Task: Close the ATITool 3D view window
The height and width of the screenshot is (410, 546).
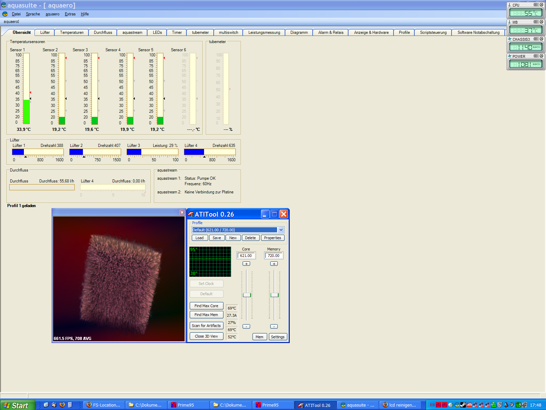Action: coord(182,213)
